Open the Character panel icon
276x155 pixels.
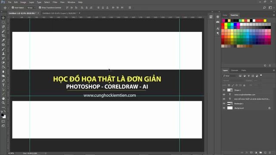[x=218, y=28]
